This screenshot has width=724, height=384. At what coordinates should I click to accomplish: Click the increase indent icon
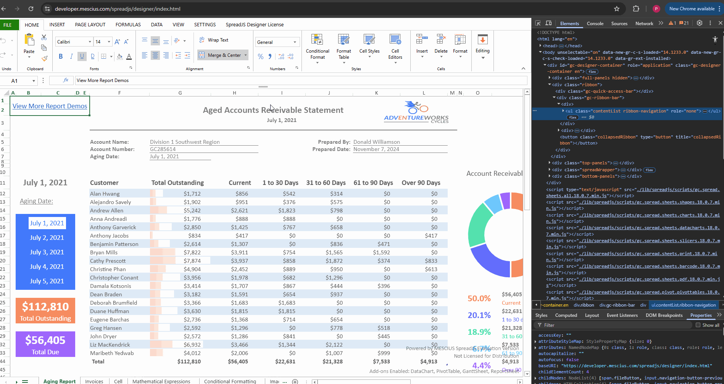(x=187, y=55)
